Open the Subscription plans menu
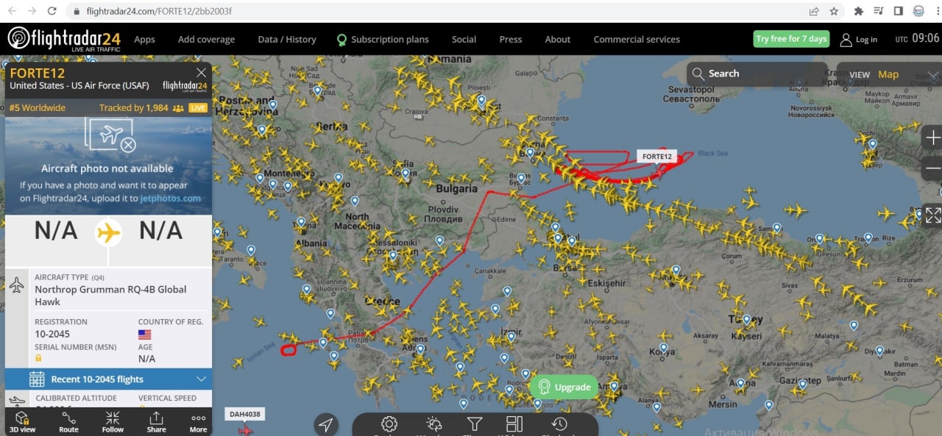Viewport: 942px width, 436px height. point(383,40)
